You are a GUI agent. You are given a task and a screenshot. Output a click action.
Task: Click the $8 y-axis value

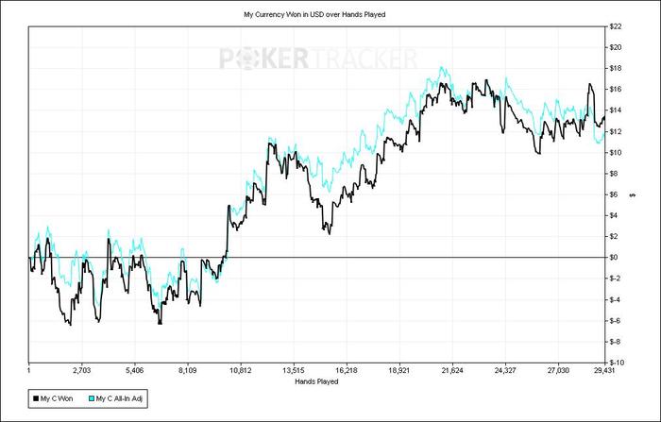pos(614,174)
